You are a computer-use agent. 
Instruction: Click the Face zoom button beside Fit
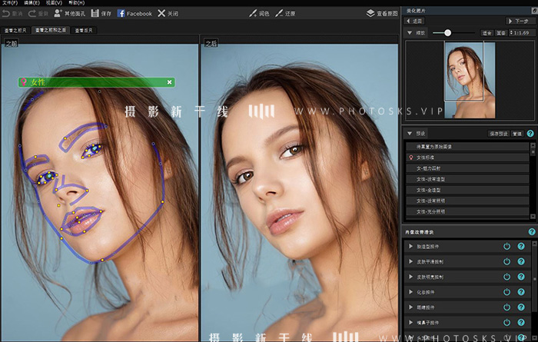click(501, 33)
